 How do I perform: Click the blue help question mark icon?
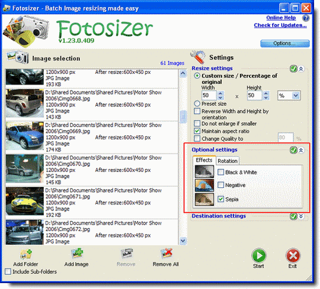point(306,18)
